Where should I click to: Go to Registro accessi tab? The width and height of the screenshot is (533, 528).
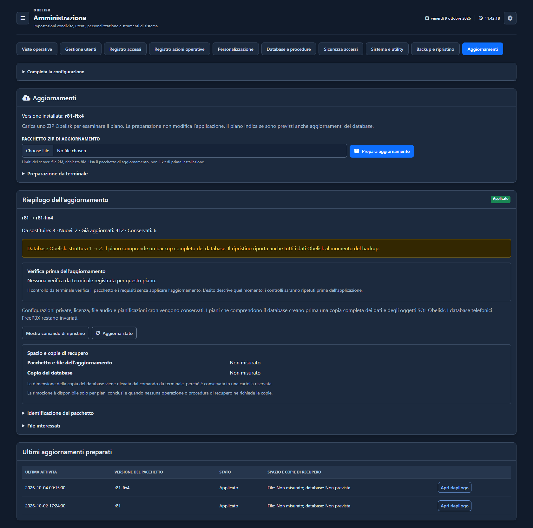tap(125, 49)
